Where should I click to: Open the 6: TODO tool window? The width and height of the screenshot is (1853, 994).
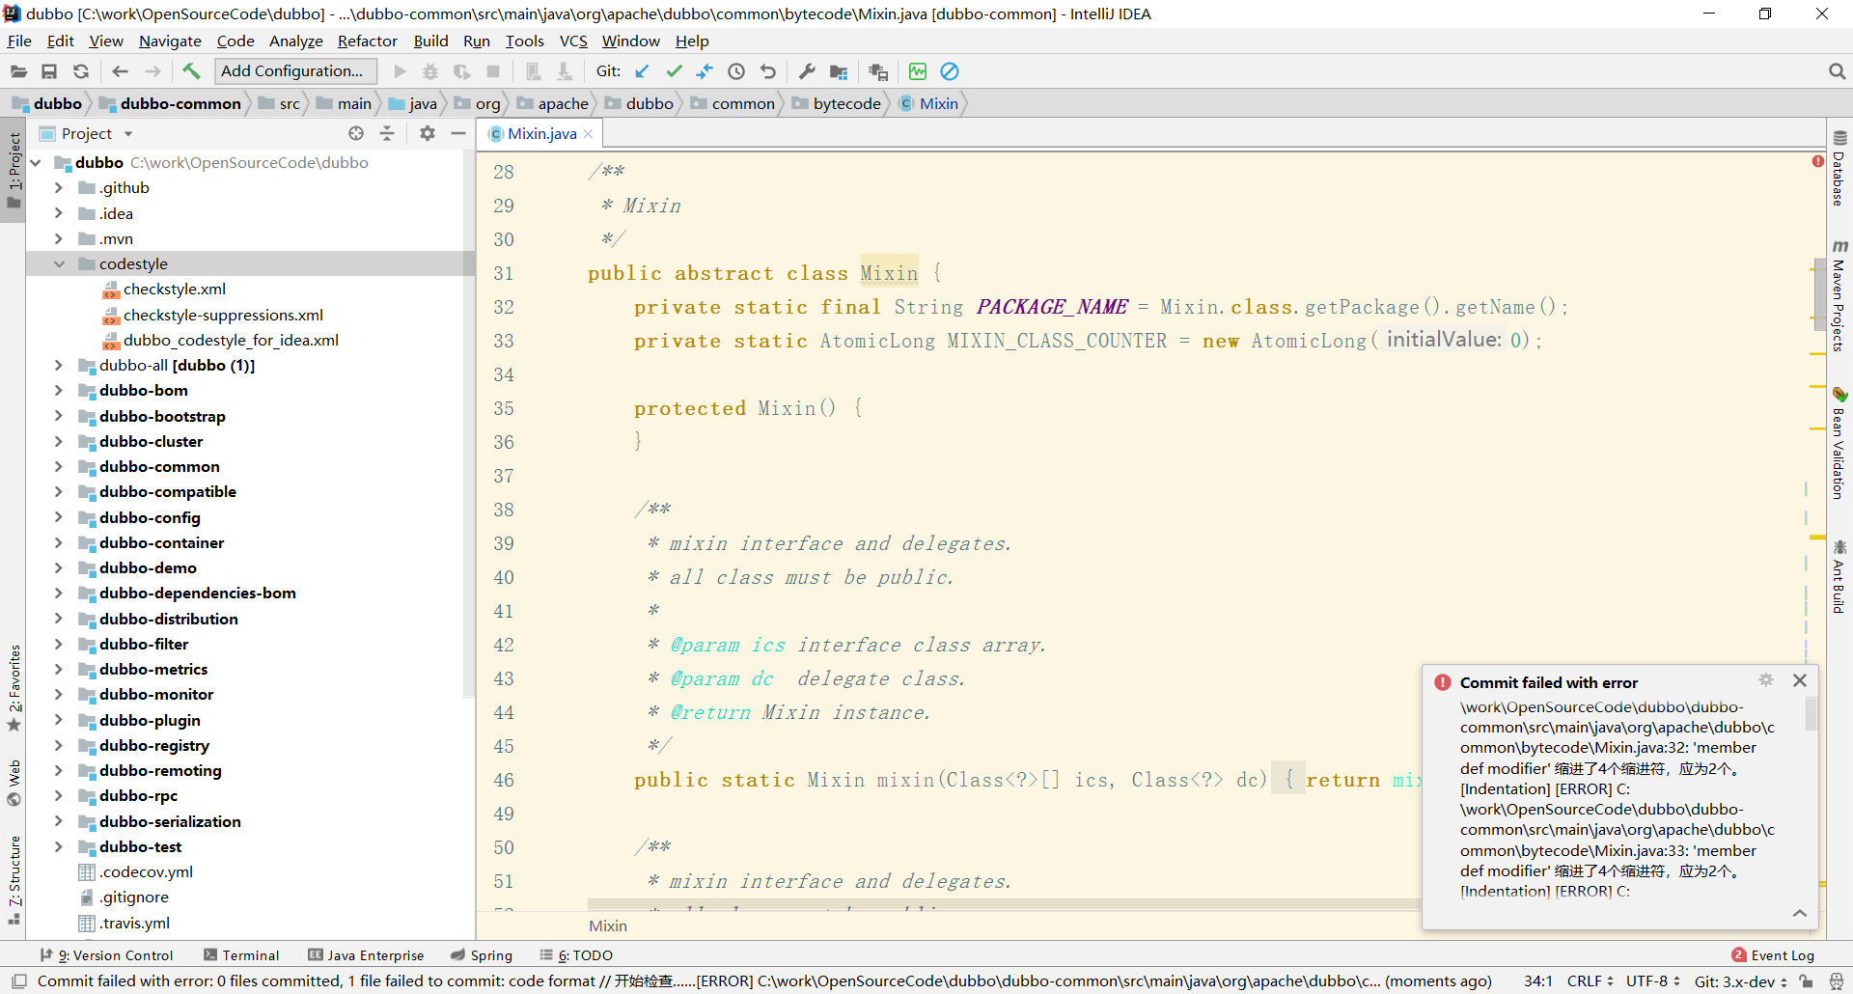[576, 955]
